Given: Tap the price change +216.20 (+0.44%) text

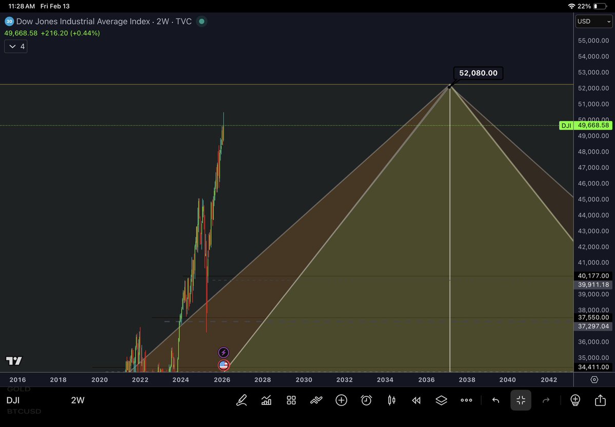Looking at the screenshot, I should point(70,33).
